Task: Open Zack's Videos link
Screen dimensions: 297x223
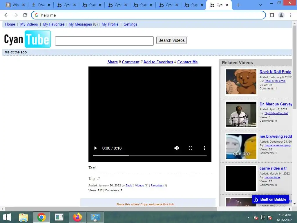Action: (140, 186)
